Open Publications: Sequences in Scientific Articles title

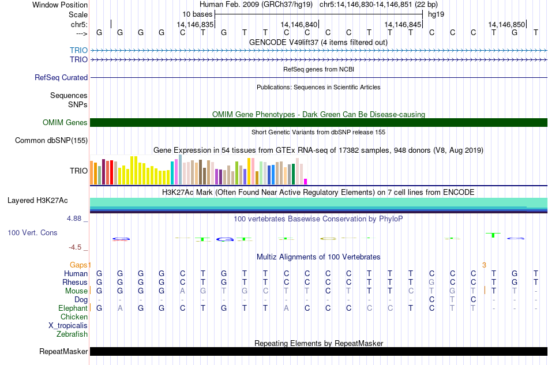click(318, 87)
